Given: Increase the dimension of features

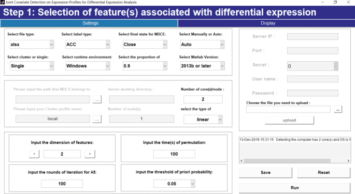Looking at the screenshot, I should (x=90, y=154).
